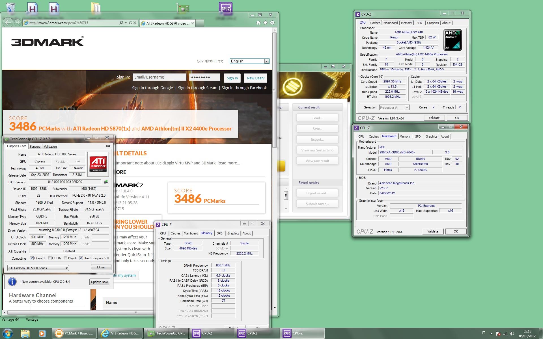The image size is (543, 339).
Task: Click Sign in through Google link
Action: click(152, 88)
